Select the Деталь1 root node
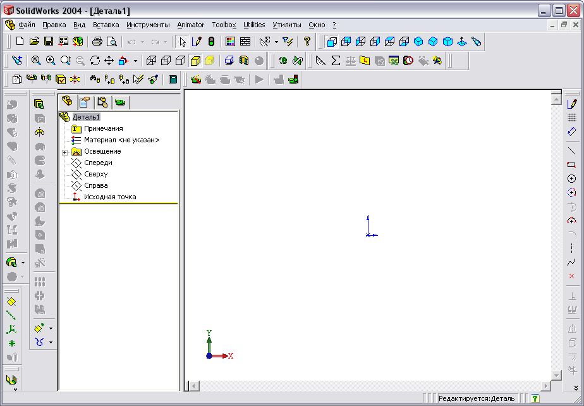Screen dimensions: 584x406 (86, 117)
